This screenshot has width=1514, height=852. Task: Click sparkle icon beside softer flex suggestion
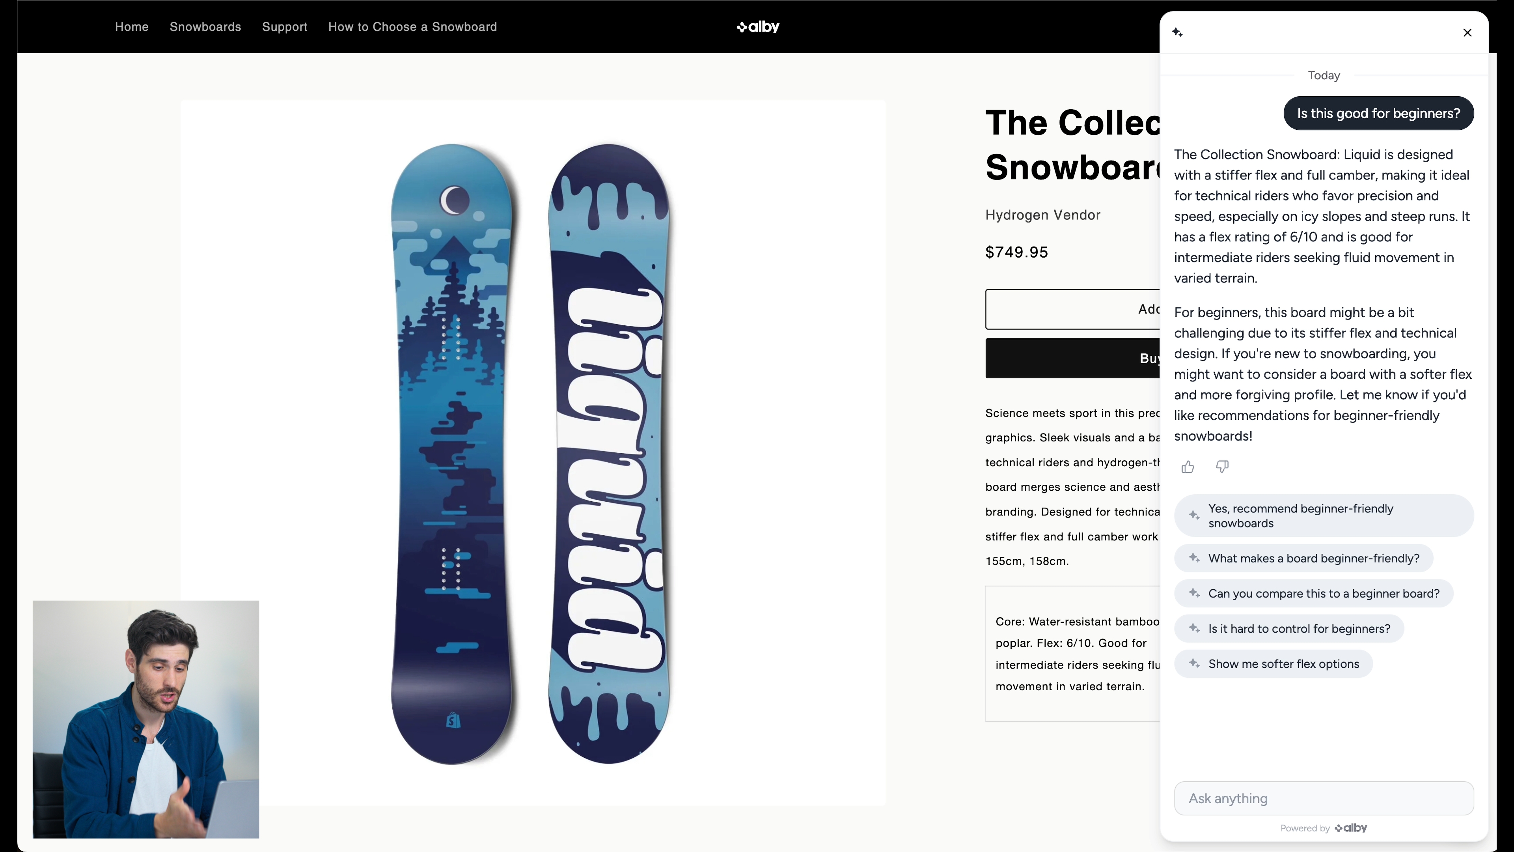(1194, 663)
